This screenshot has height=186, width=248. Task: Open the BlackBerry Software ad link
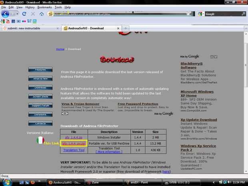pyautogui.click(x=192, y=66)
